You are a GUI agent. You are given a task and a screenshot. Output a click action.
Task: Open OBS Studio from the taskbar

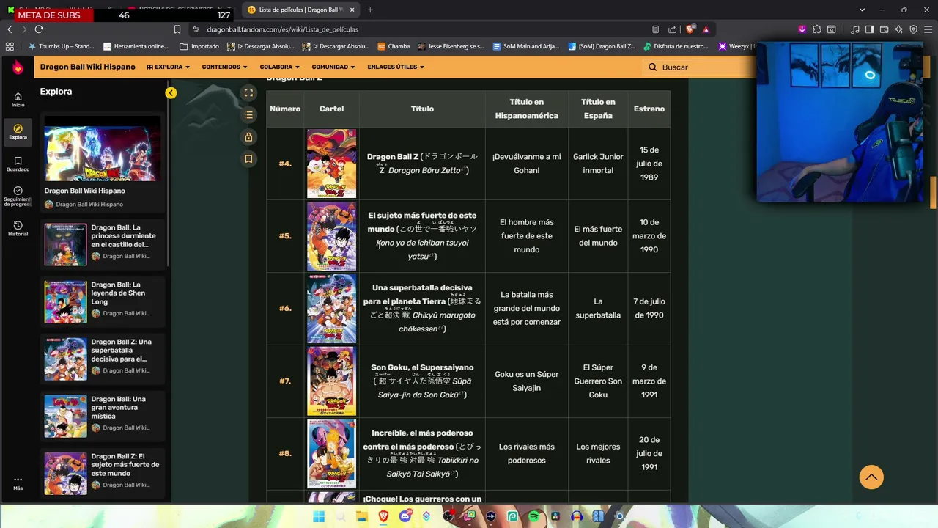448,516
